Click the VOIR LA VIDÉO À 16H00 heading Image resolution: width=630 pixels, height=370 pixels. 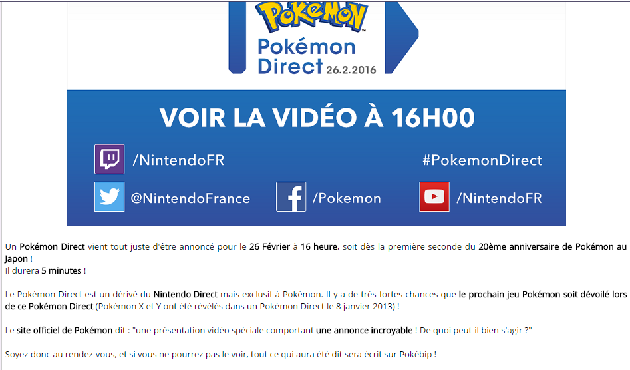pyautogui.click(x=317, y=118)
